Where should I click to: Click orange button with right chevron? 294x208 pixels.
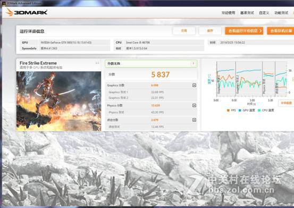tap(244, 31)
